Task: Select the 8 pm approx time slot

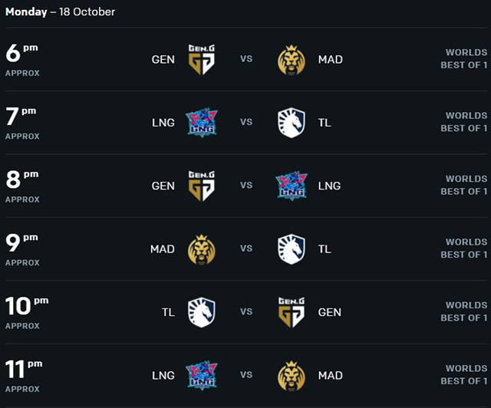Action: click(x=22, y=186)
